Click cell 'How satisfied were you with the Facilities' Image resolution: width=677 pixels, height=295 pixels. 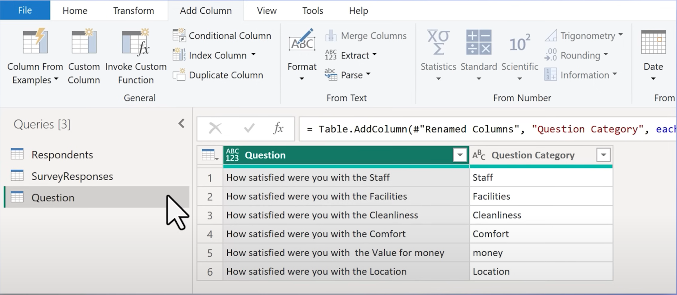(x=346, y=196)
